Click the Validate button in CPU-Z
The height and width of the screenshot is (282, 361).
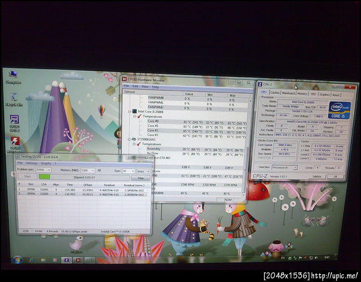click(x=317, y=176)
